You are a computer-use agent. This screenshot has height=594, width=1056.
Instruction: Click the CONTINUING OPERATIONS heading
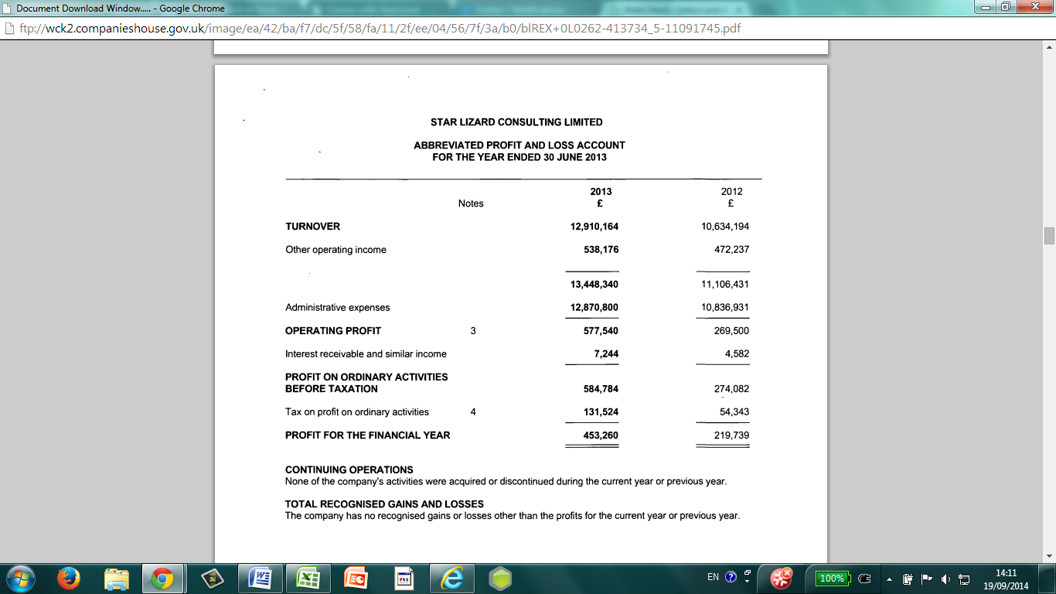click(x=349, y=470)
